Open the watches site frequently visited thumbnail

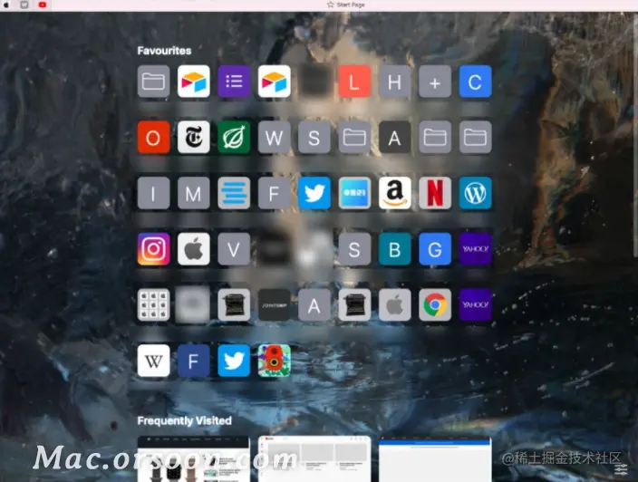coord(194,458)
